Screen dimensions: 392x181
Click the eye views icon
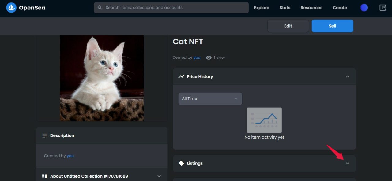(209, 57)
